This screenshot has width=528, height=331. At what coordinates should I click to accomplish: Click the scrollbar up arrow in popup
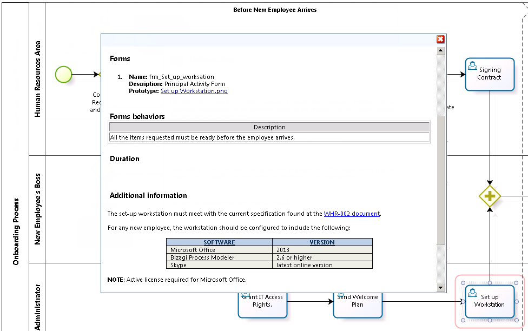(x=441, y=51)
